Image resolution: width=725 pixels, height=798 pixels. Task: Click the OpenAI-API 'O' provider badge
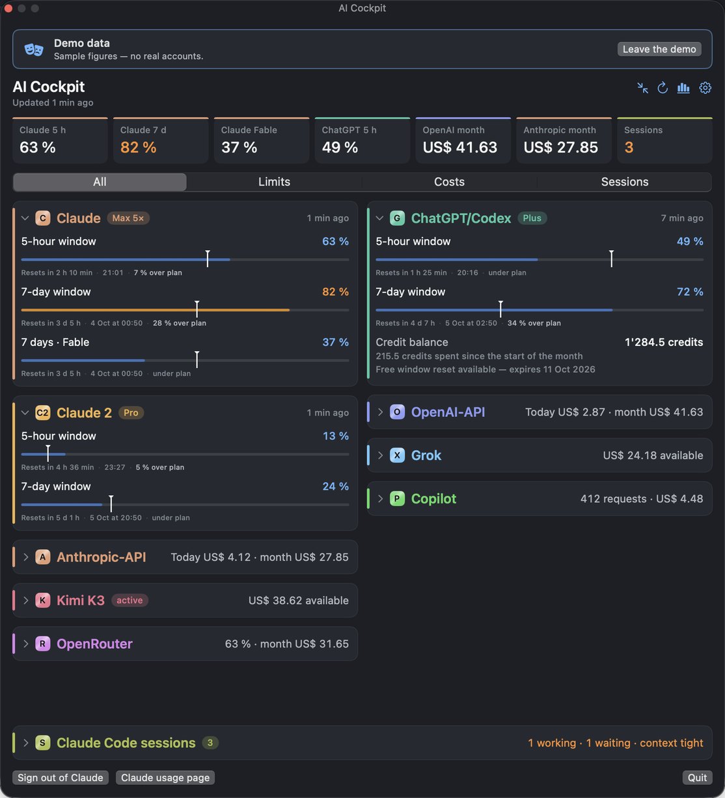point(397,412)
